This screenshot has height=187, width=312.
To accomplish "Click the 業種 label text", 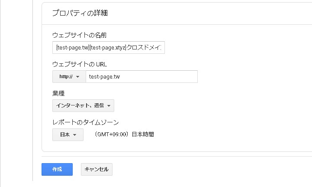I will [x=58, y=93].
